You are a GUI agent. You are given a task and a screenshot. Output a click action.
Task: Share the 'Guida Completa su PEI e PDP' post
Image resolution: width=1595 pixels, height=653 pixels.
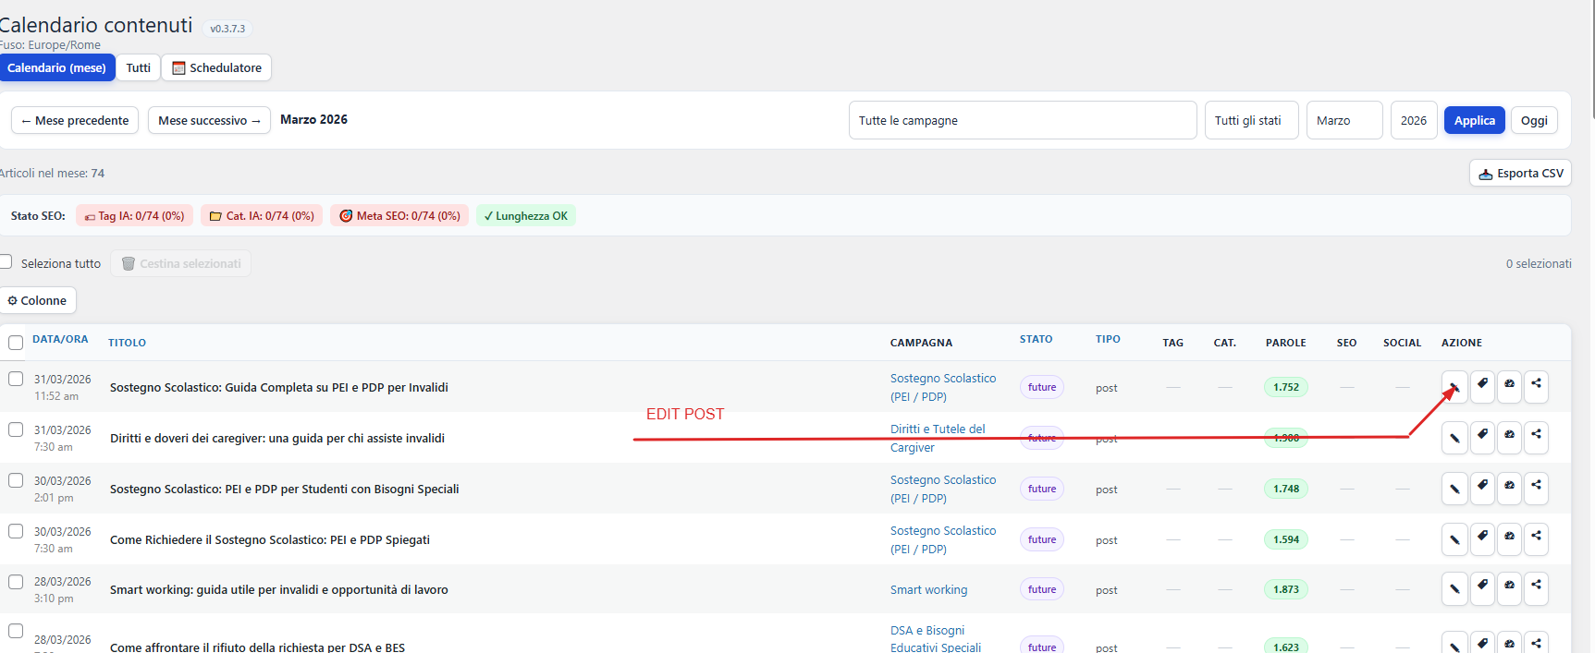pos(1536,386)
